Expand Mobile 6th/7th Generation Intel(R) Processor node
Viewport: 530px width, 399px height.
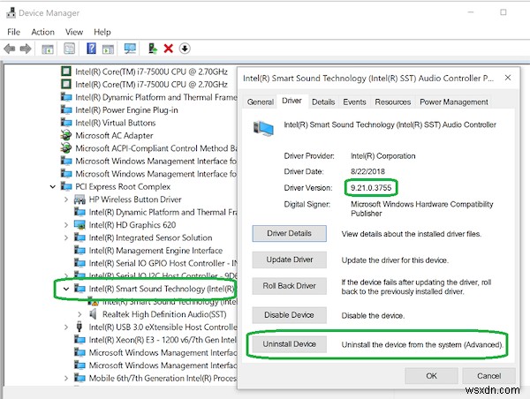pos(66,379)
